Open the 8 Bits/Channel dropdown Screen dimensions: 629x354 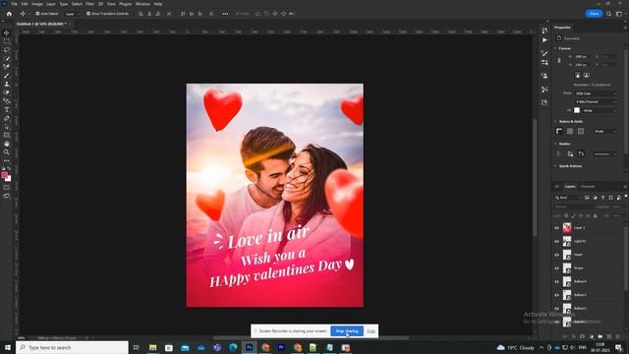pyautogui.click(x=596, y=102)
